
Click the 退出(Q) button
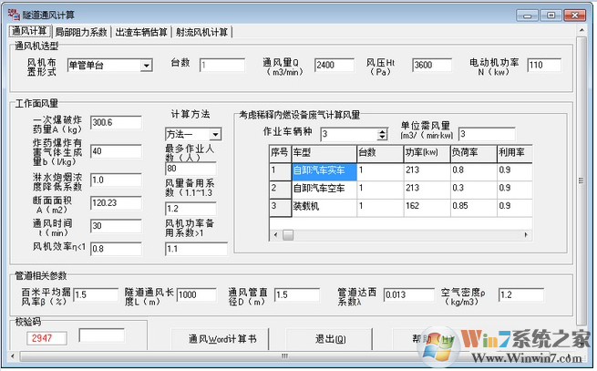click(329, 339)
